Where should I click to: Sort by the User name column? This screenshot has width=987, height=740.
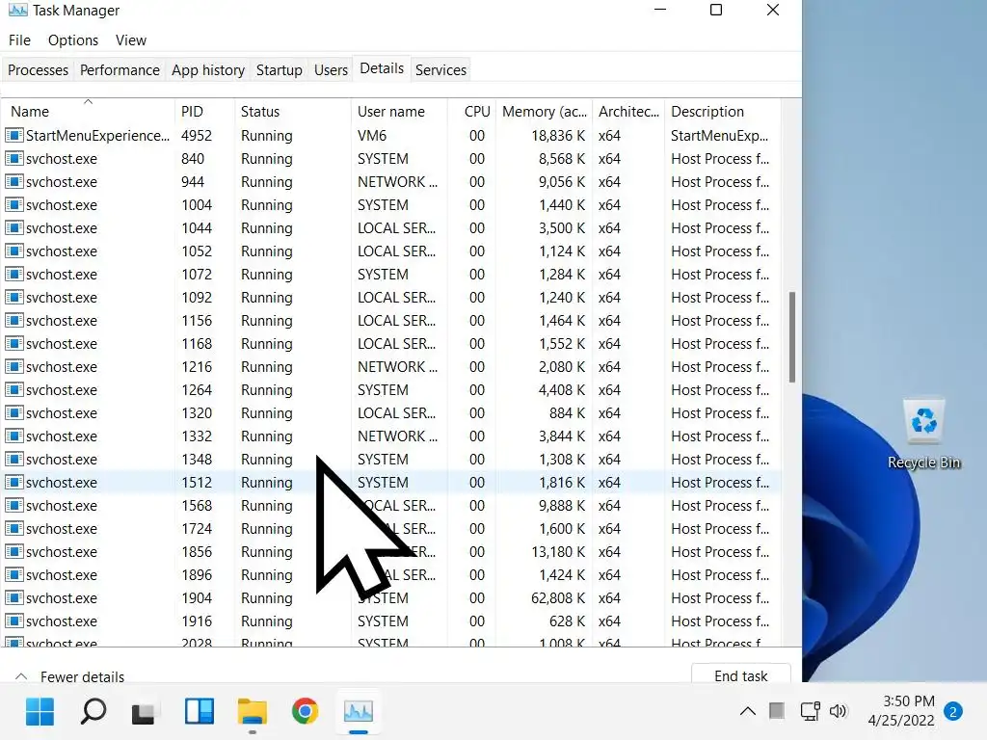tap(398, 112)
